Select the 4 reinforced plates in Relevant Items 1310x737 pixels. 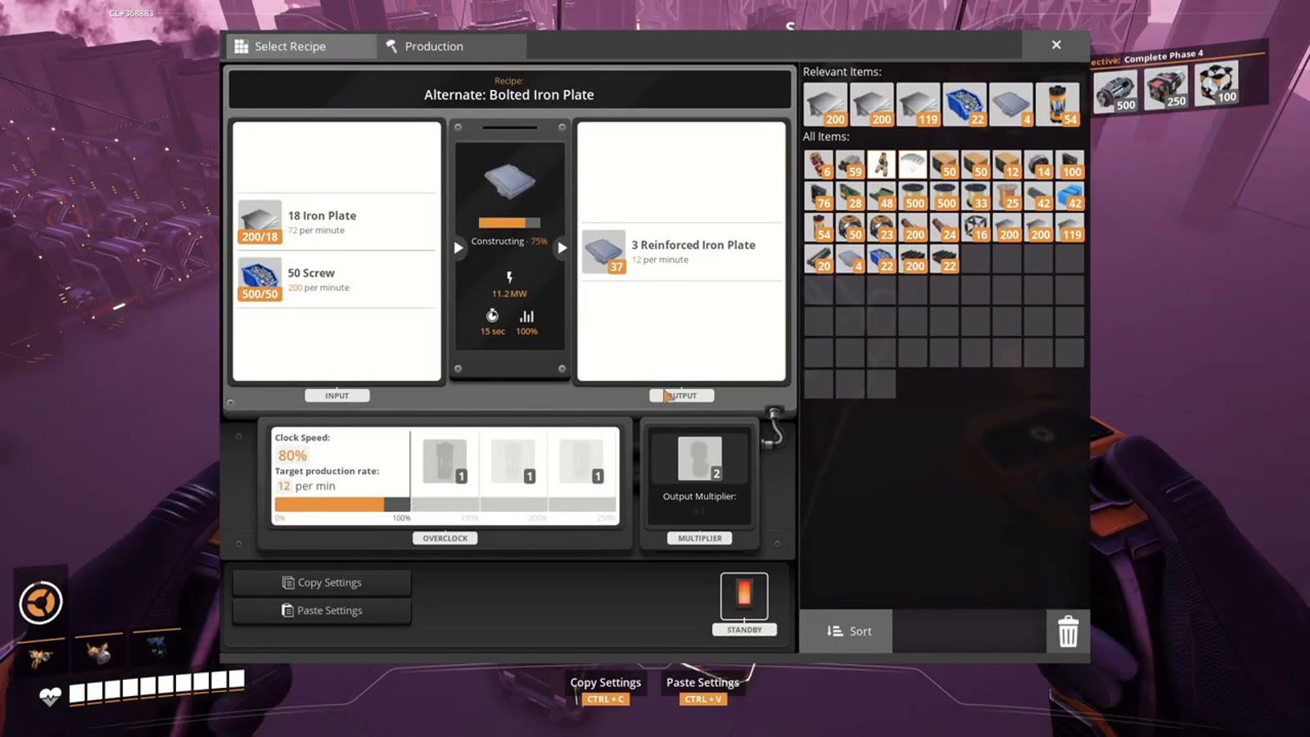click(1011, 105)
